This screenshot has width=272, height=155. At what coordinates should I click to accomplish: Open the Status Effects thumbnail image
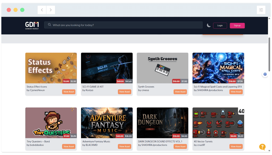point(51,68)
